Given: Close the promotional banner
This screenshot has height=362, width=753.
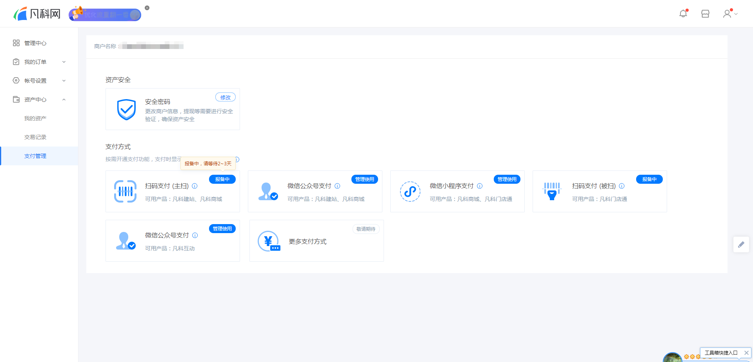Looking at the screenshot, I should [147, 8].
